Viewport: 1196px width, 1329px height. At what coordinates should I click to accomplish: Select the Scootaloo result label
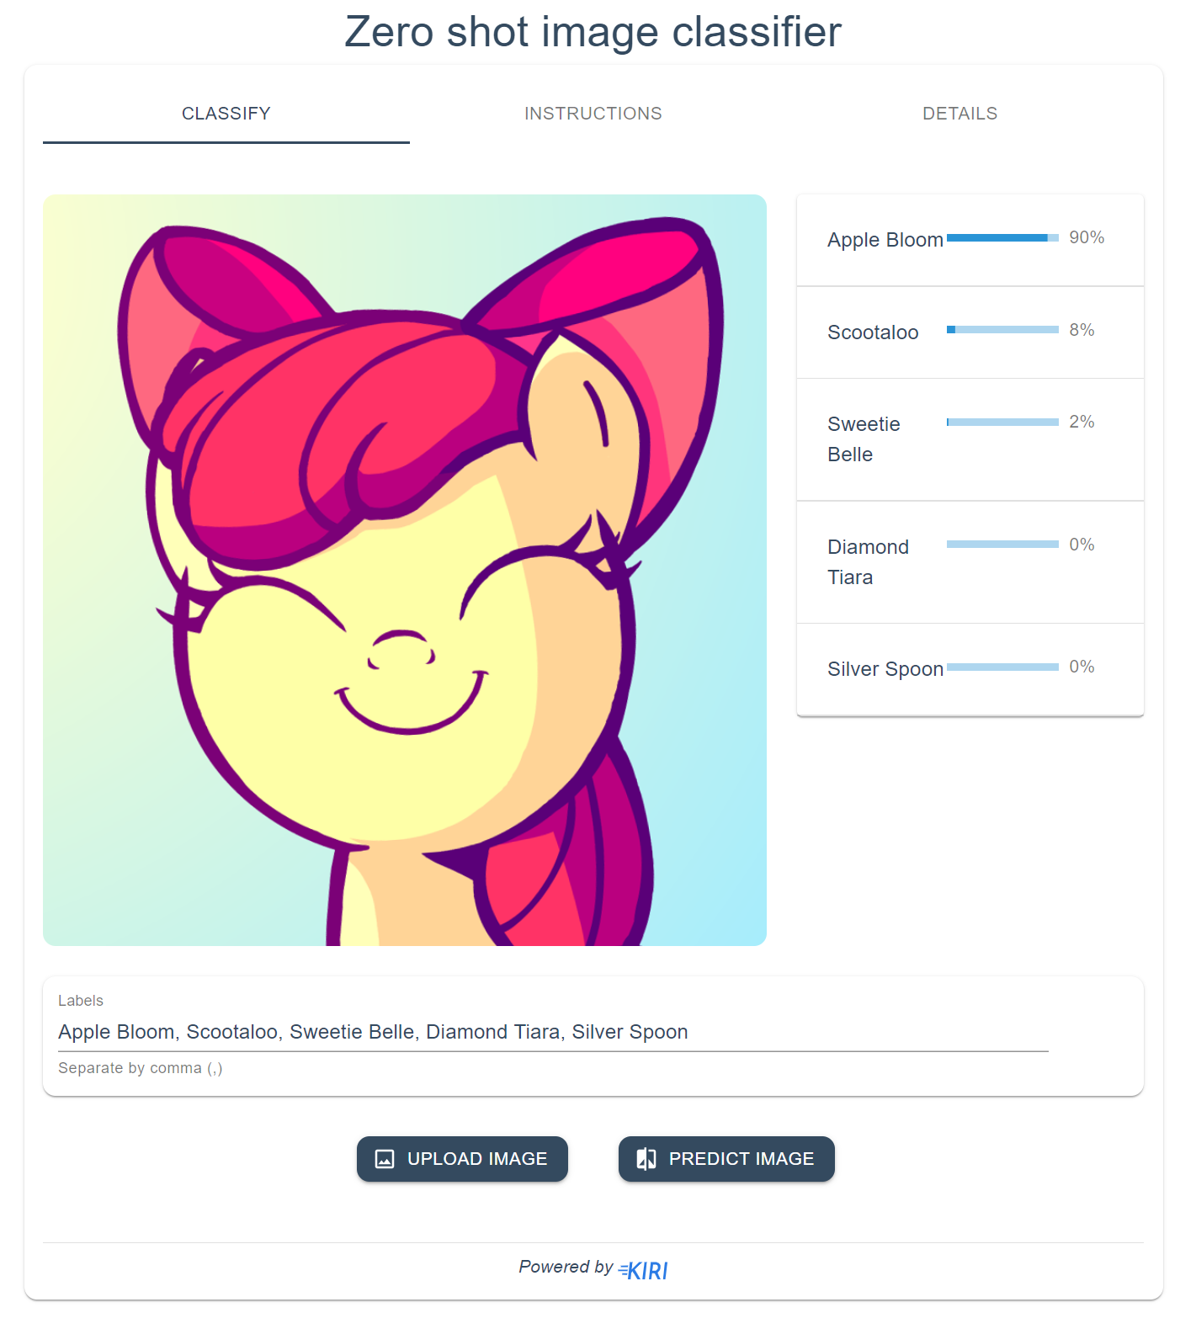pyautogui.click(x=873, y=332)
